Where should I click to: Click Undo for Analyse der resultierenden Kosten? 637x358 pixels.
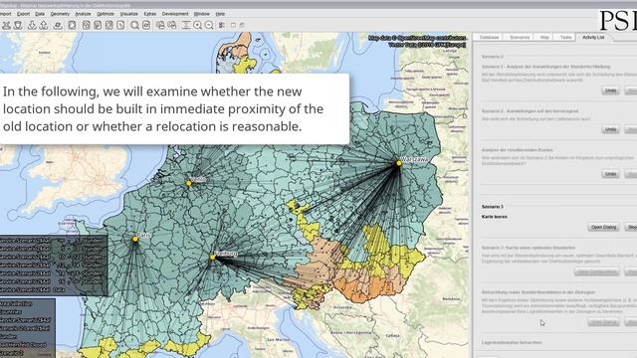coord(610,174)
